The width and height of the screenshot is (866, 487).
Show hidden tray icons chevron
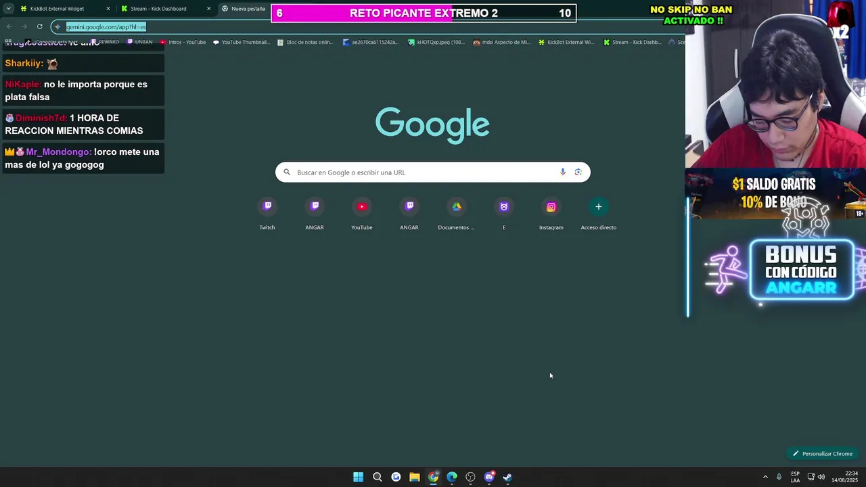765,477
